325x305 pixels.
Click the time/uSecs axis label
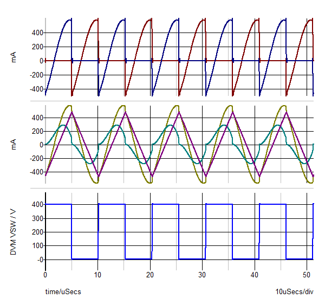[x=63, y=292]
